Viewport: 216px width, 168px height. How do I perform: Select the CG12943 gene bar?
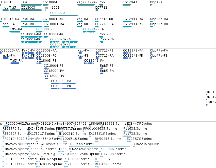point(127,5)
